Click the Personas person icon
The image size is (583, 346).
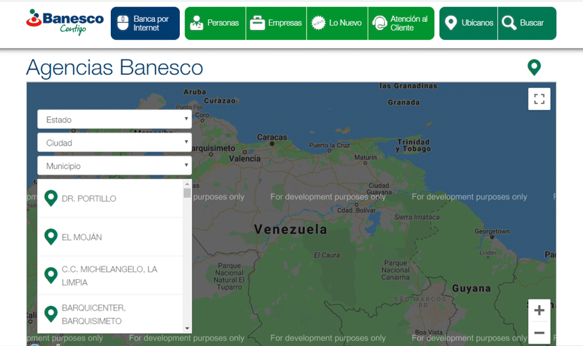(196, 23)
